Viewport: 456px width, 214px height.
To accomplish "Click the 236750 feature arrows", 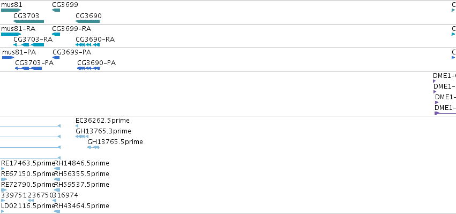I will (31, 201).
